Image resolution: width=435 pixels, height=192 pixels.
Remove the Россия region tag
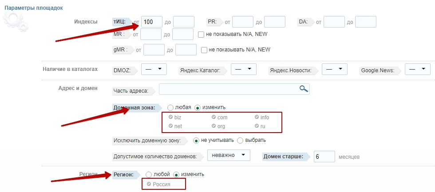[x=149, y=184]
